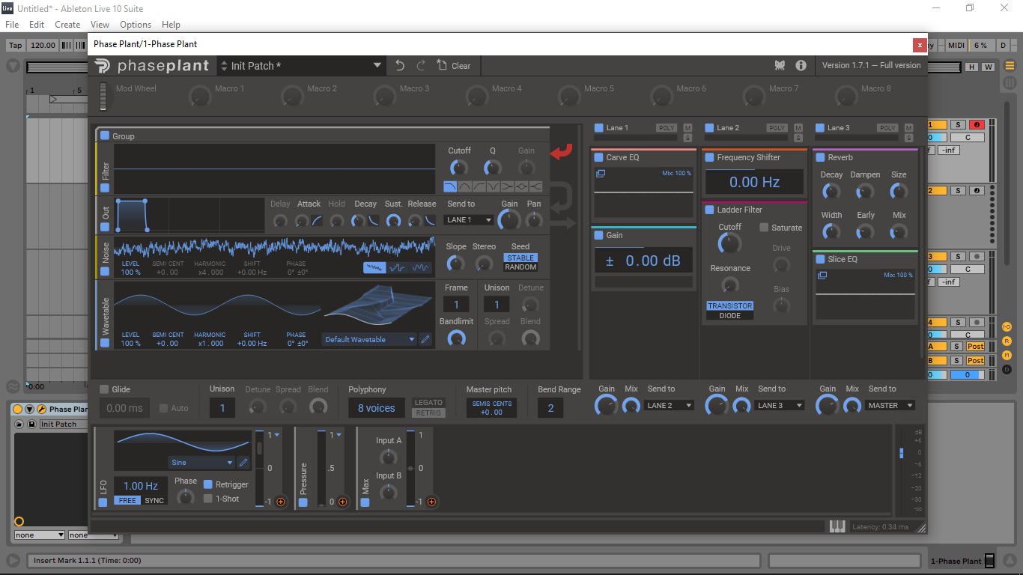Open the Edit menu in Ableton
1023x575 pixels.
(37, 25)
